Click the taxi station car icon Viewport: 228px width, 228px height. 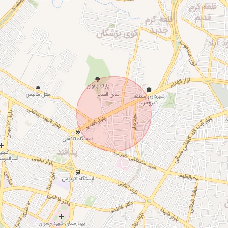point(77,132)
